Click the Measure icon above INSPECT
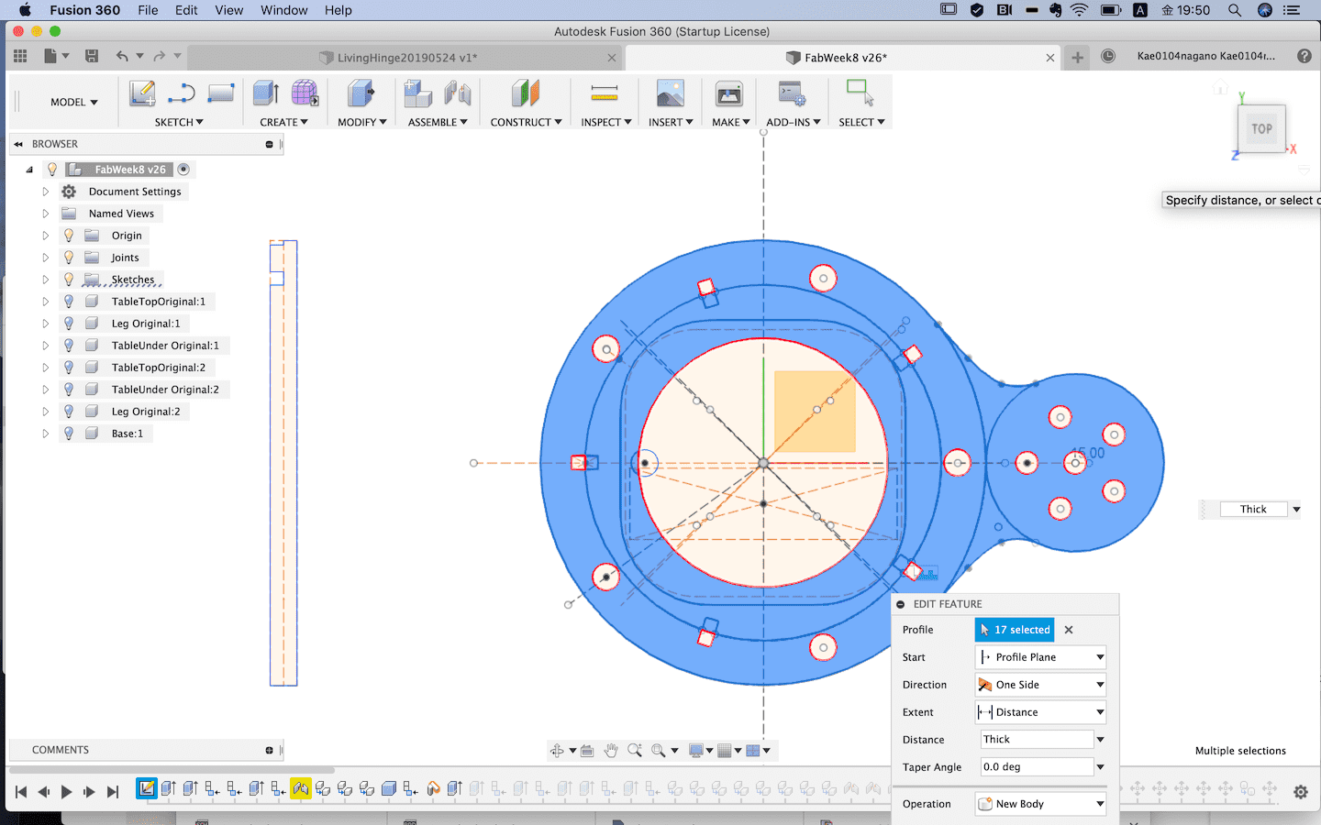The width and height of the screenshot is (1321, 825). 604,93
